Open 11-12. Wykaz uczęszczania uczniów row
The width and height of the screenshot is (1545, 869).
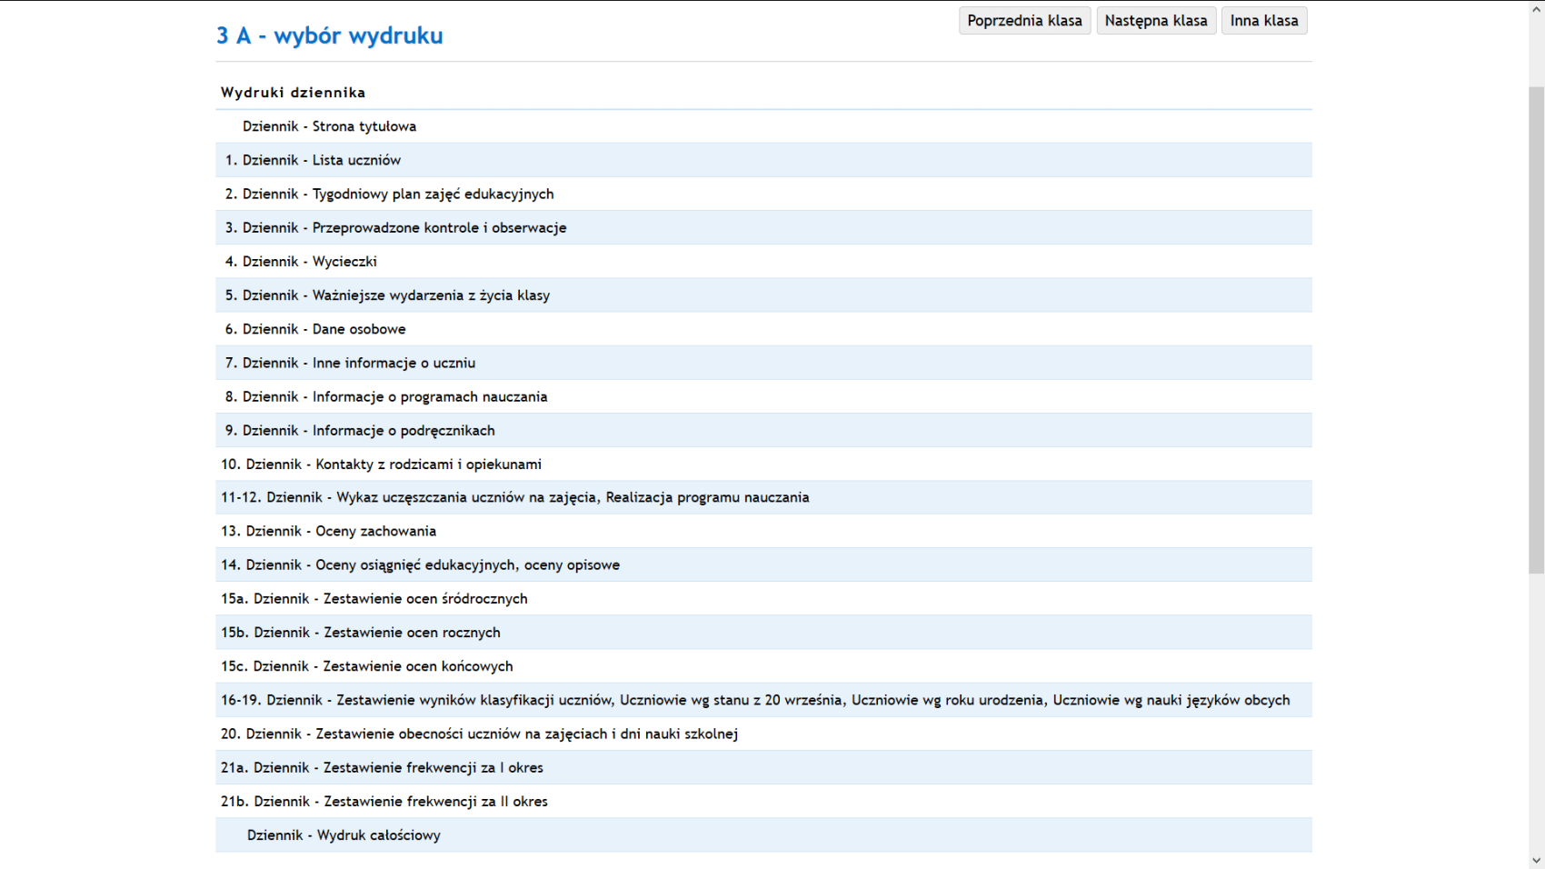pyautogui.click(x=763, y=497)
